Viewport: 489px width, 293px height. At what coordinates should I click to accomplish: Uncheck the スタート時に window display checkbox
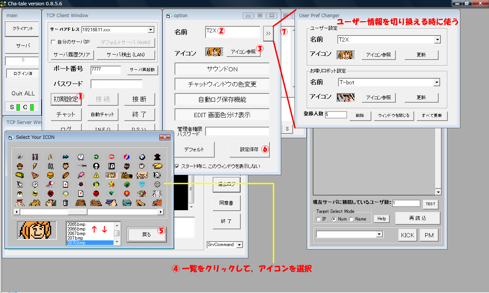pyautogui.click(x=177, y=166)
